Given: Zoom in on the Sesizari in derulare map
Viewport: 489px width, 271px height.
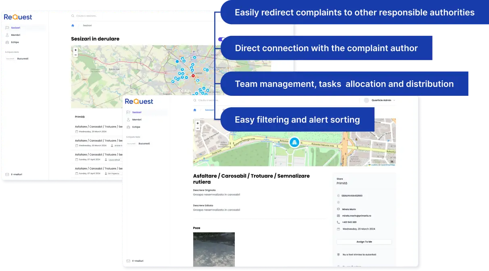Looking at the screenshot, I should 75,50.
